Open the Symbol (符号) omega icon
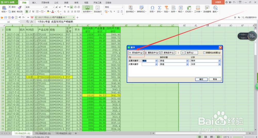 click(x=152, y=8)
